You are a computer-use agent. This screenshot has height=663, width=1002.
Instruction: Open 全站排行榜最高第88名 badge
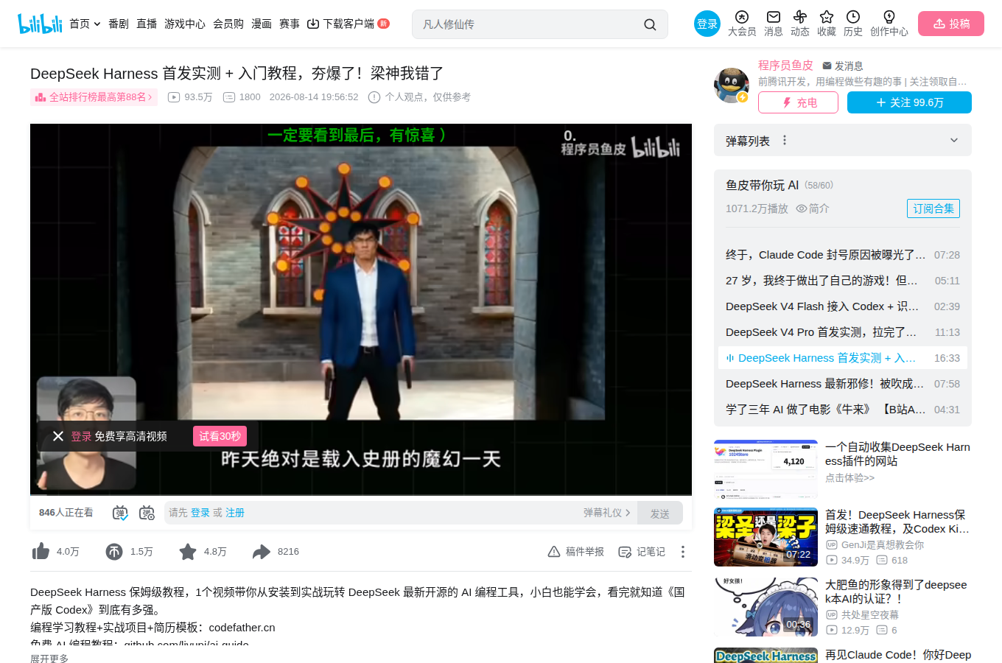94,97
